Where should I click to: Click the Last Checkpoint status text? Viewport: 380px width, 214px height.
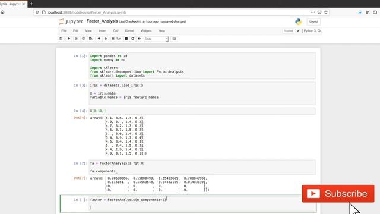(x=138, y=21)
